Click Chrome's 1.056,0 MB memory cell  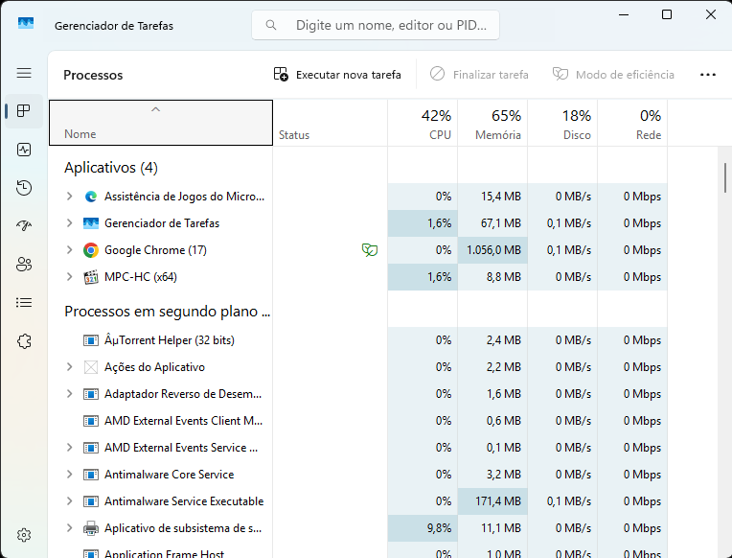point(492,250)
